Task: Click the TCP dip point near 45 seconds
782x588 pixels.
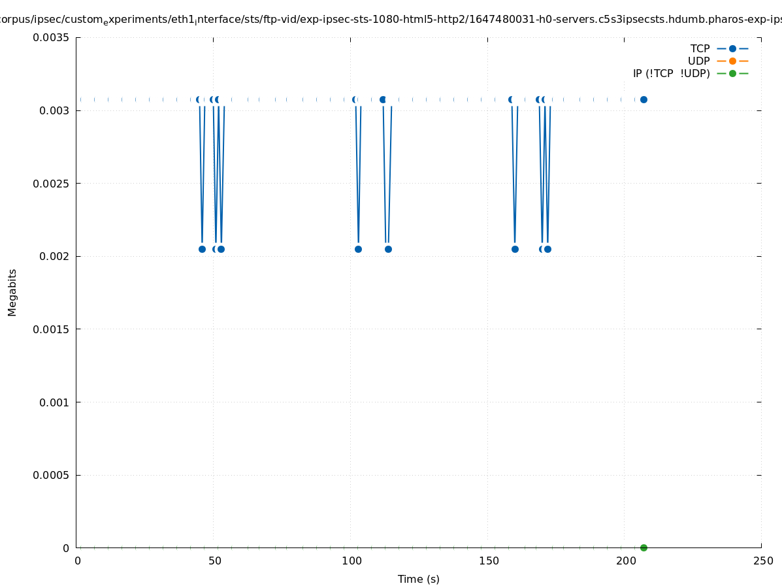Action: click(202, 249)
